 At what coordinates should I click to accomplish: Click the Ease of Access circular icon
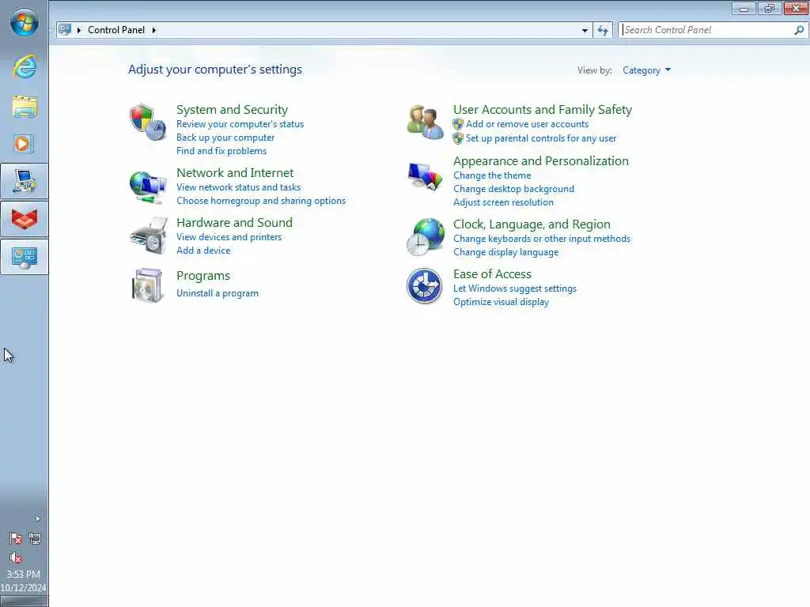(424, 285)
